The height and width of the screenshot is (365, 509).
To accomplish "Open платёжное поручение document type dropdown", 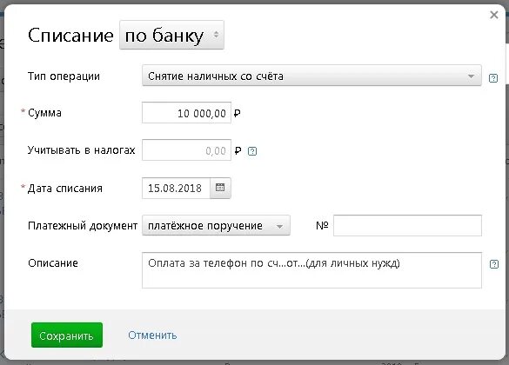I will click(216, 225).
